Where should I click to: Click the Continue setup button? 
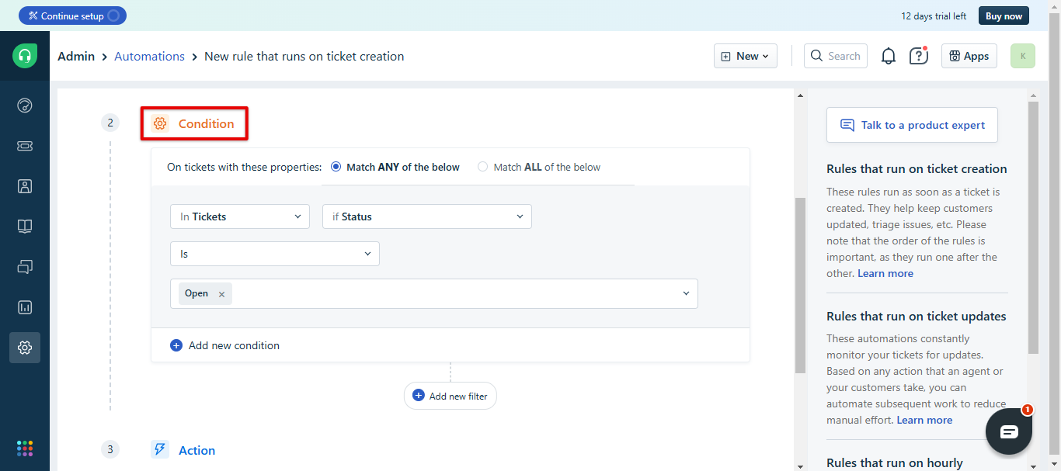tap(72, 16)
